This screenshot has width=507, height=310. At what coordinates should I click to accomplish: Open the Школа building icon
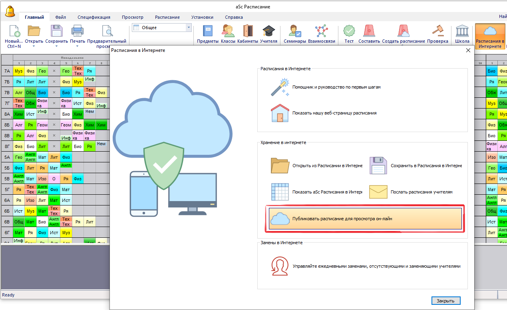pos(462,32)
